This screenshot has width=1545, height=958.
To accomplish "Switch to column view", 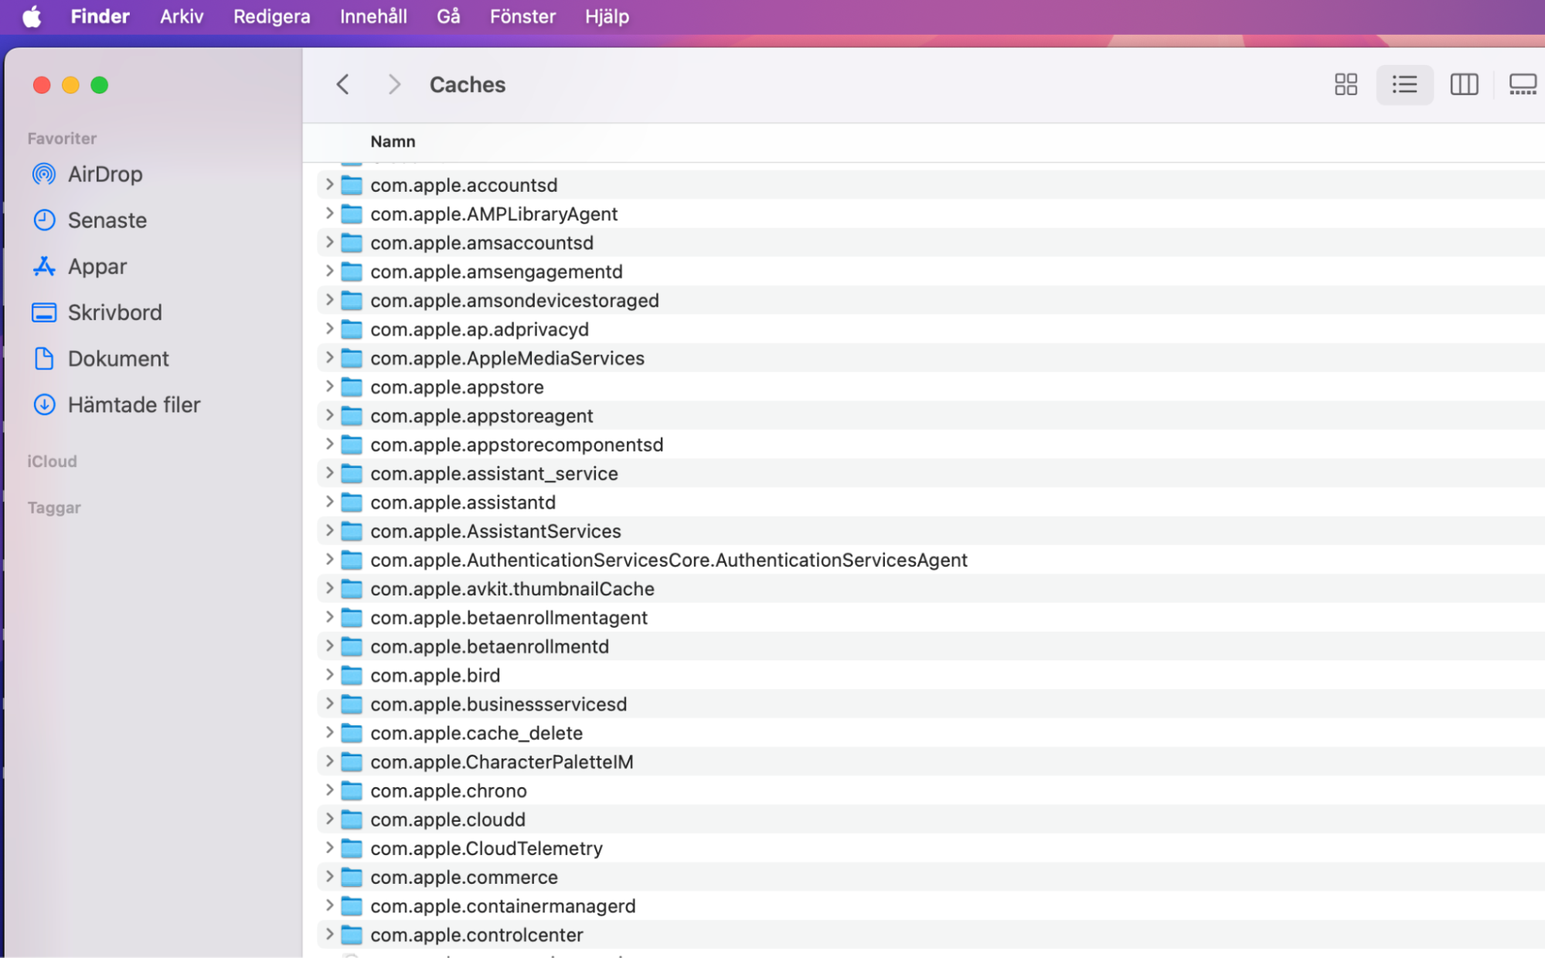I will click(x=1464, y=84).
